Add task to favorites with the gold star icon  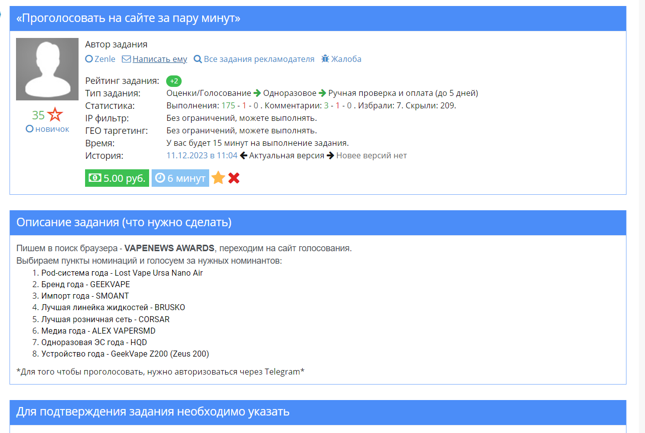tap(218, 178)
